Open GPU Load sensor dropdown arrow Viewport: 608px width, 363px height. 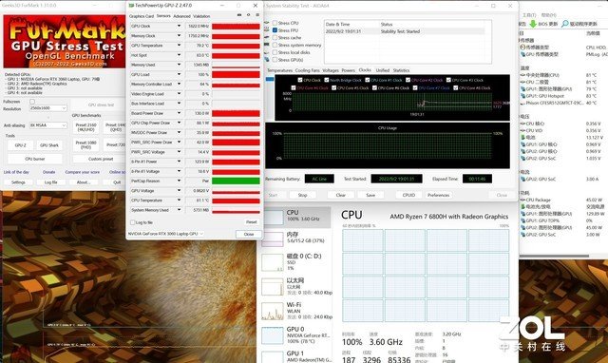pyautogui.click(x=179, y=74)
